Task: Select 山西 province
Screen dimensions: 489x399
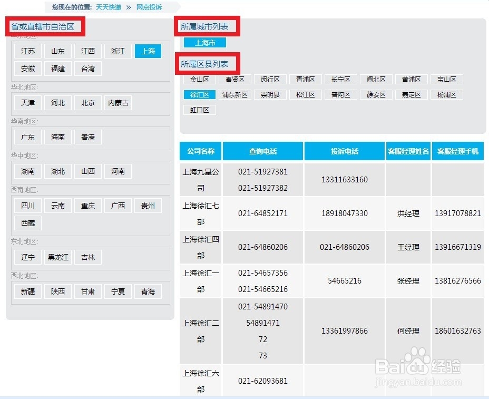Action: [88, 172]
